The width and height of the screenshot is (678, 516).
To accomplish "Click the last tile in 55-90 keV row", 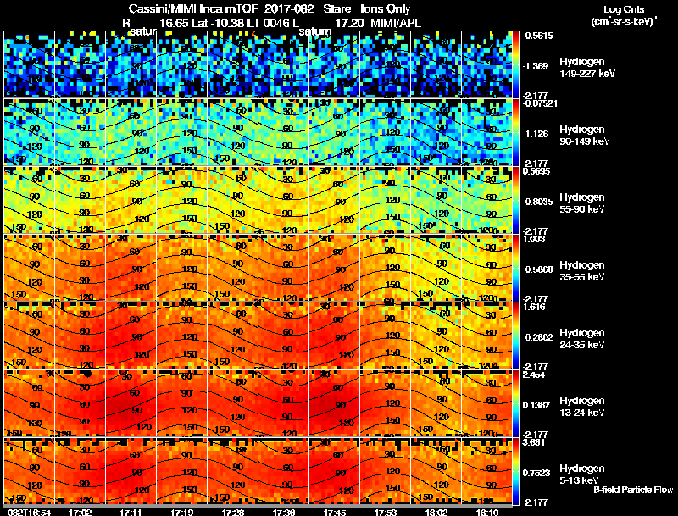I will coord(486,200).
